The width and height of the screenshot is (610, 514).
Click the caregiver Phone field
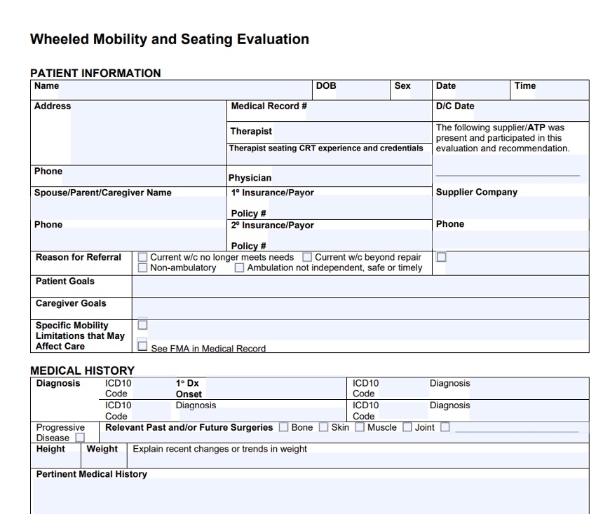point(128,239)
